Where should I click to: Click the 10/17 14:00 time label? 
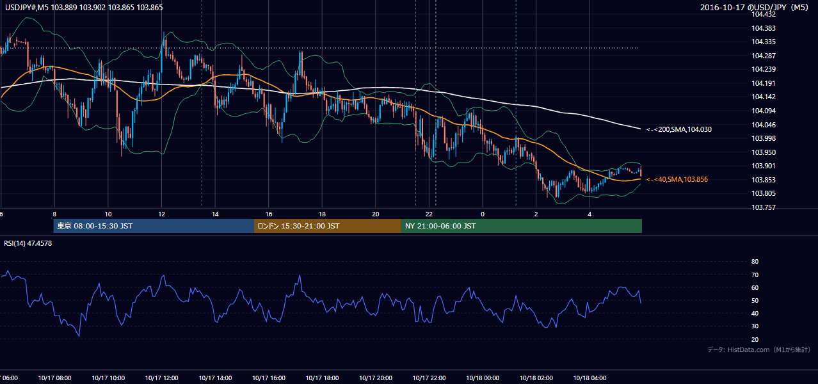click(x=215, y=378)
